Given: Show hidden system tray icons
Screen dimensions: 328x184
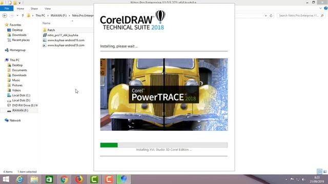Looking at the screenshot, I should point(286,179).
